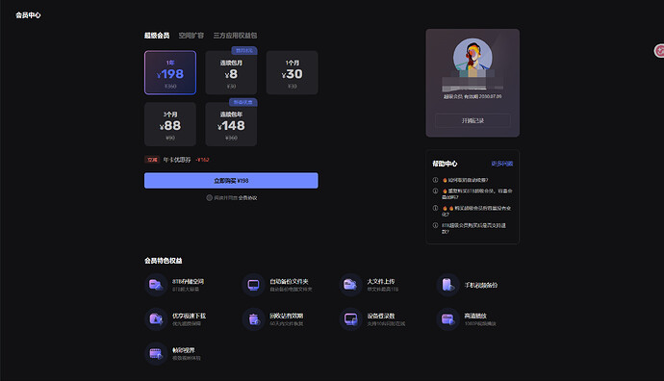Click the 大文件上传 folder icon
Screen dimensions: 664x381
(350, 285)
